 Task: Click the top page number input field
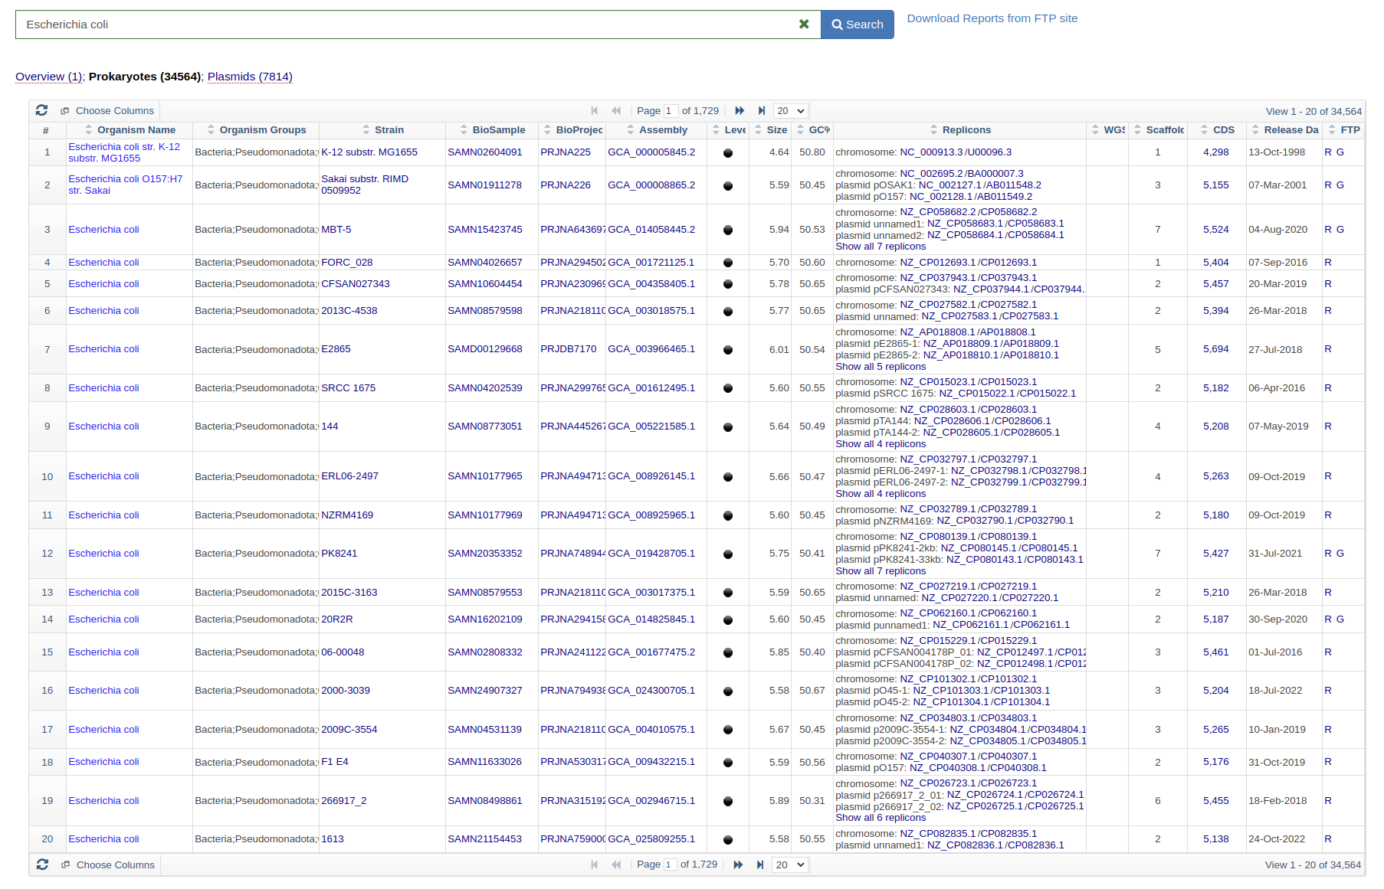pyautogui.click(x=671, y=111)
